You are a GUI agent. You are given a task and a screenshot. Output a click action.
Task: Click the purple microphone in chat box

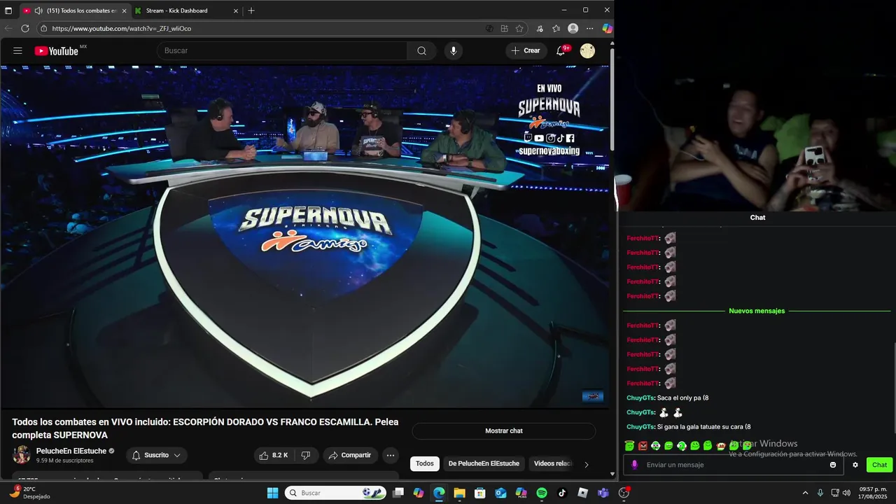click(x=635, y=465)
